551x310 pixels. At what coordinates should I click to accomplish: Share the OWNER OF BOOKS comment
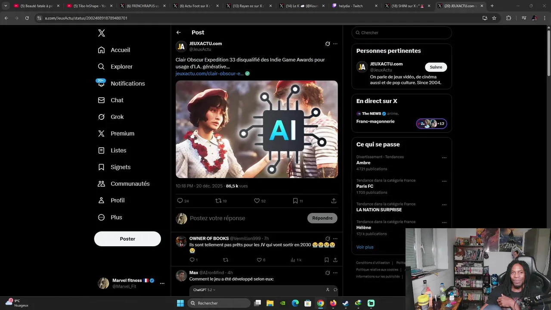pyautogui.click(x=335, y=260)
